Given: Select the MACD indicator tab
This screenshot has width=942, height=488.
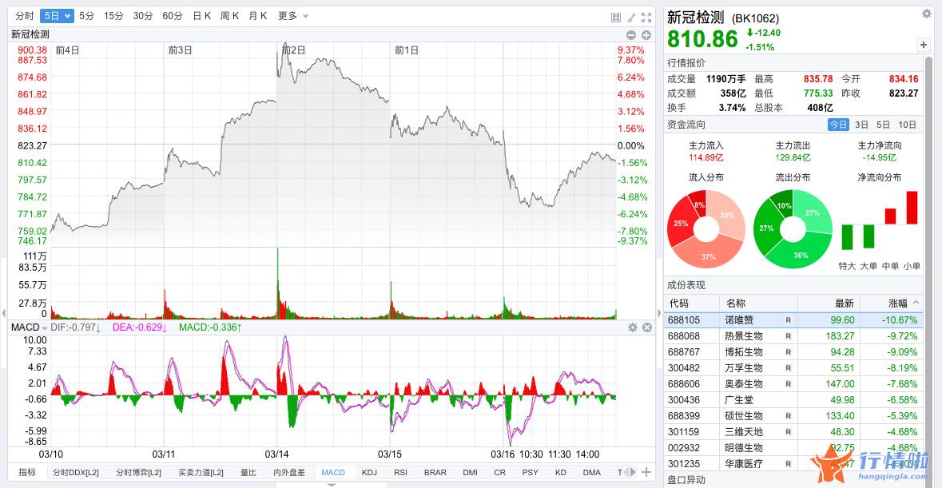Looking at the screenshot, I should [333, 472].
